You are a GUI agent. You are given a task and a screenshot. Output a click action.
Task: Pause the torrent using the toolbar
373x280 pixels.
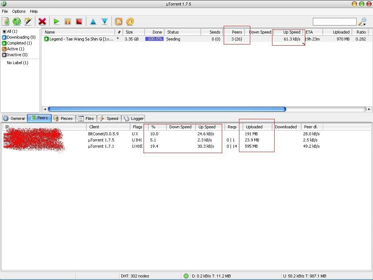(67, 22)
